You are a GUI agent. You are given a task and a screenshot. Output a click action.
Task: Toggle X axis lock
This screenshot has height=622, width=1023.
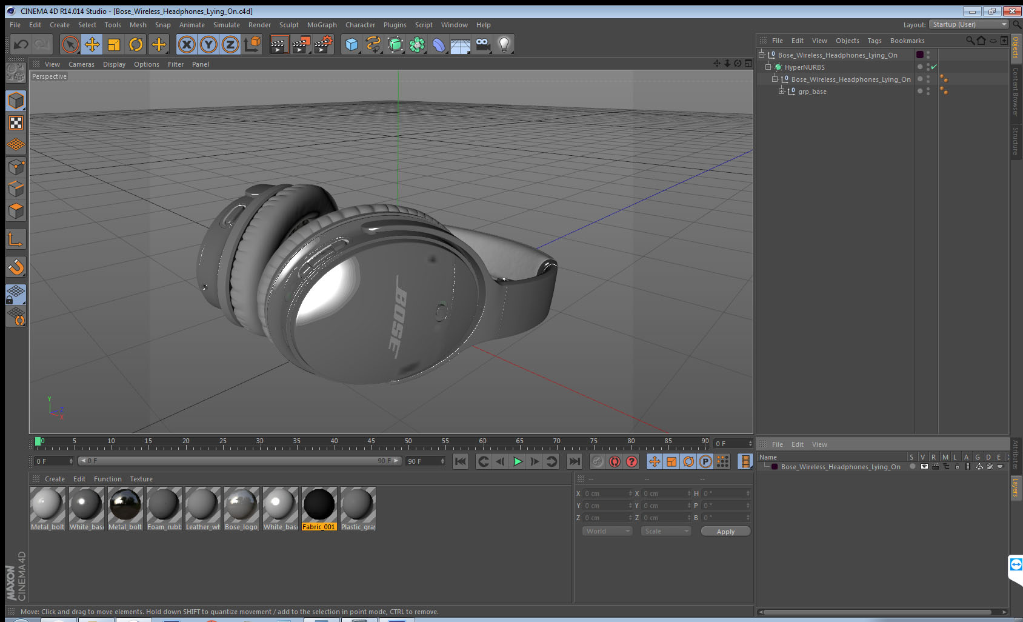click(187, 44)
